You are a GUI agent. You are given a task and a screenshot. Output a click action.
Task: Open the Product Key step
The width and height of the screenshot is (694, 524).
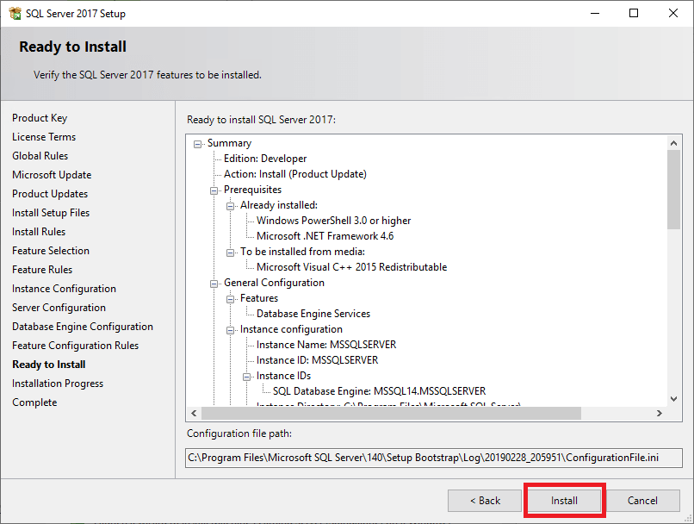(40, 118)
